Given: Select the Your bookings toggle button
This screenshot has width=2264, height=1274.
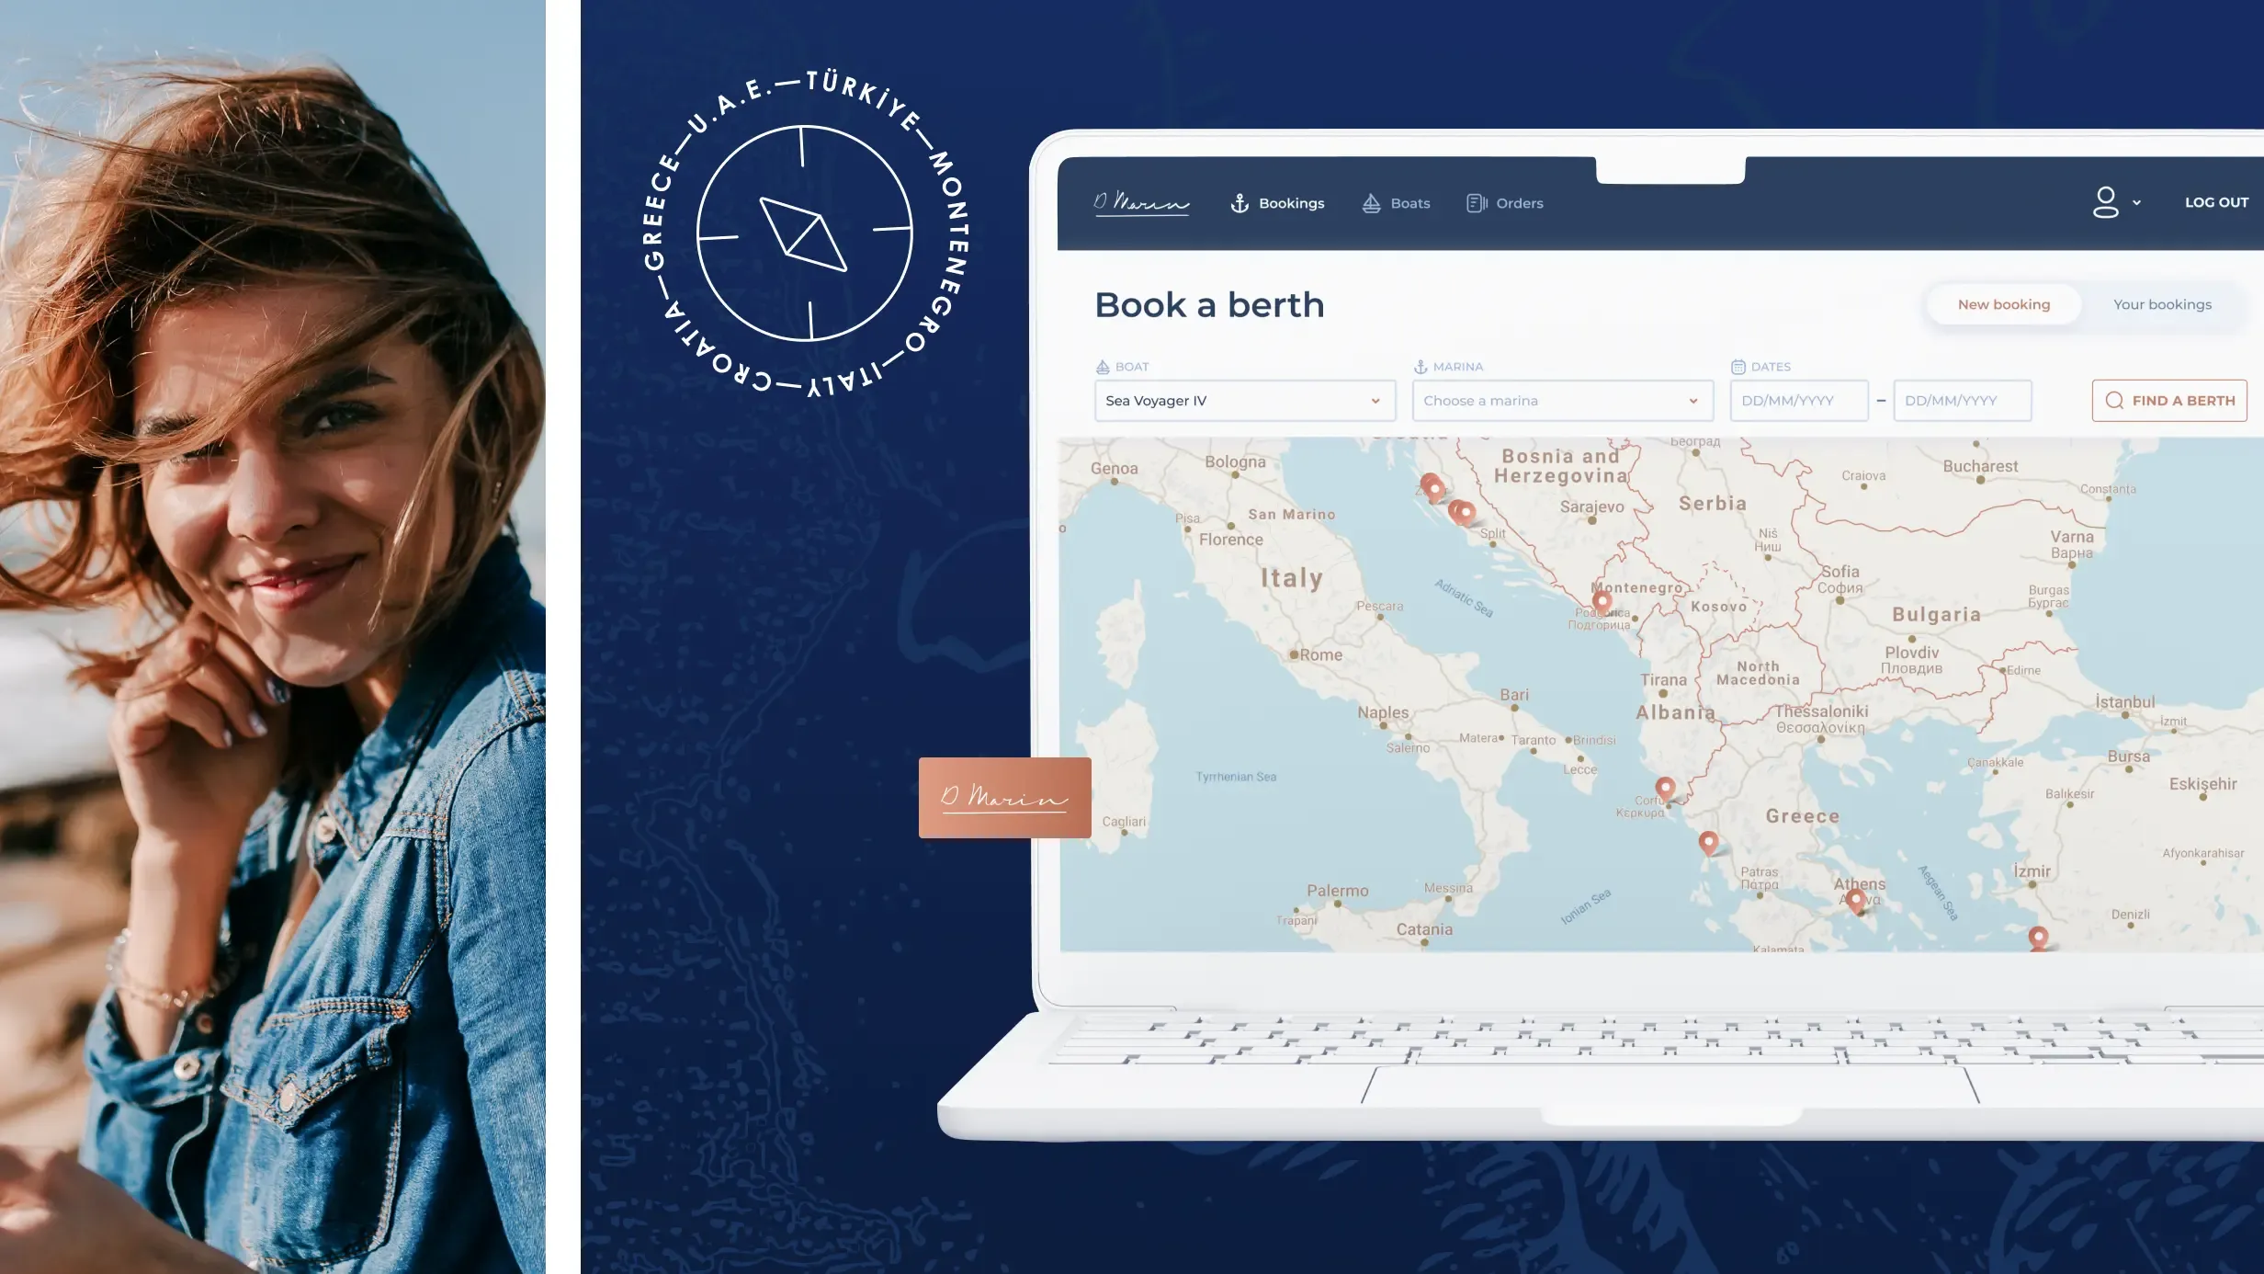Looking at the screenshot, I should point(2163,303).
